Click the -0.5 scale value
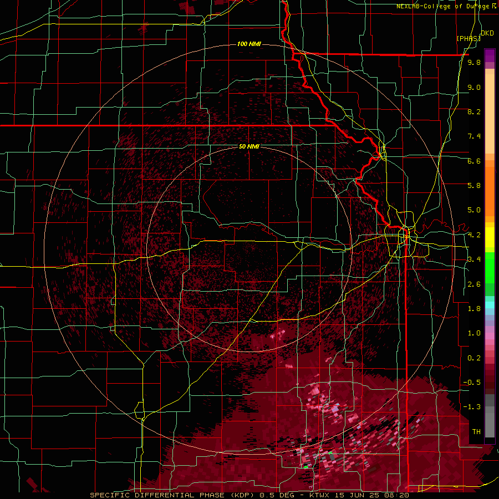499x499 pixels. [x=472, y=383]
